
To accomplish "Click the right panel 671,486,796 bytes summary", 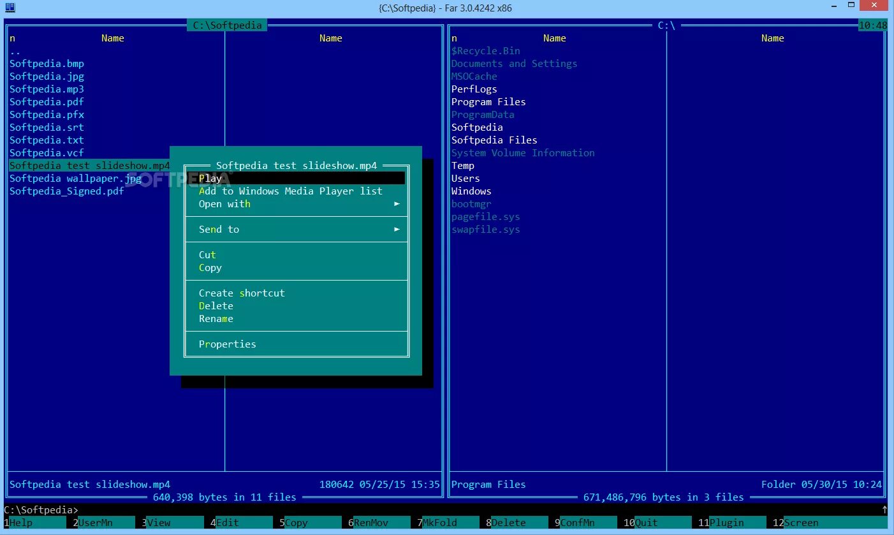I will tap(663, 497).
